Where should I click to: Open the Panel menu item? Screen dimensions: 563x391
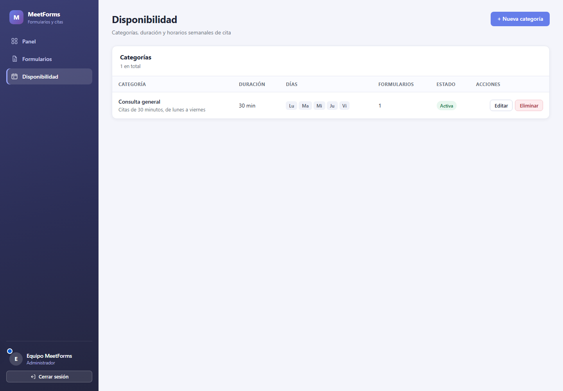coord(49,41)
